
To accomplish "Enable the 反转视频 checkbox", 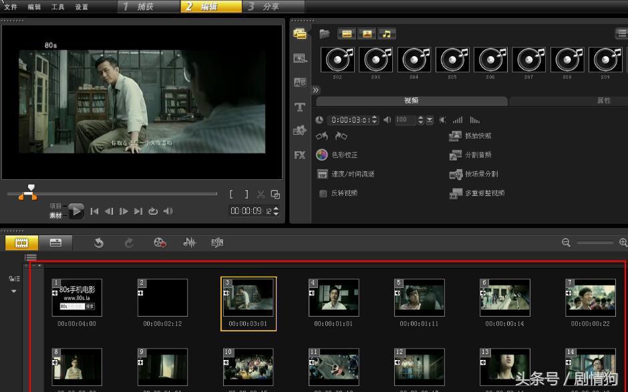I will click(323, 193).
